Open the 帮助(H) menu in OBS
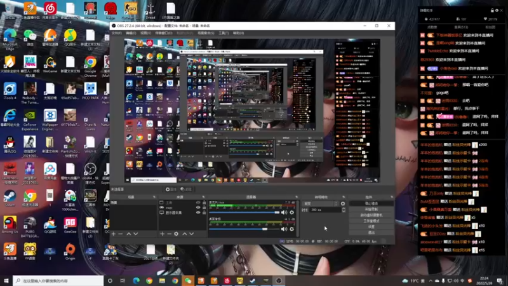The height and width of the screenshot is (286, 508). (x=238, y=33)
